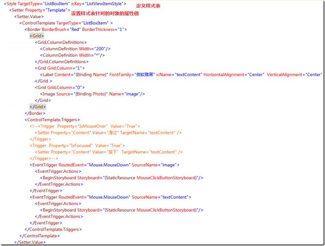Select the ColumnDefinition Width="200" line
Screen dimensions: 325x246
pyautogui.click(x=75, y=49)
